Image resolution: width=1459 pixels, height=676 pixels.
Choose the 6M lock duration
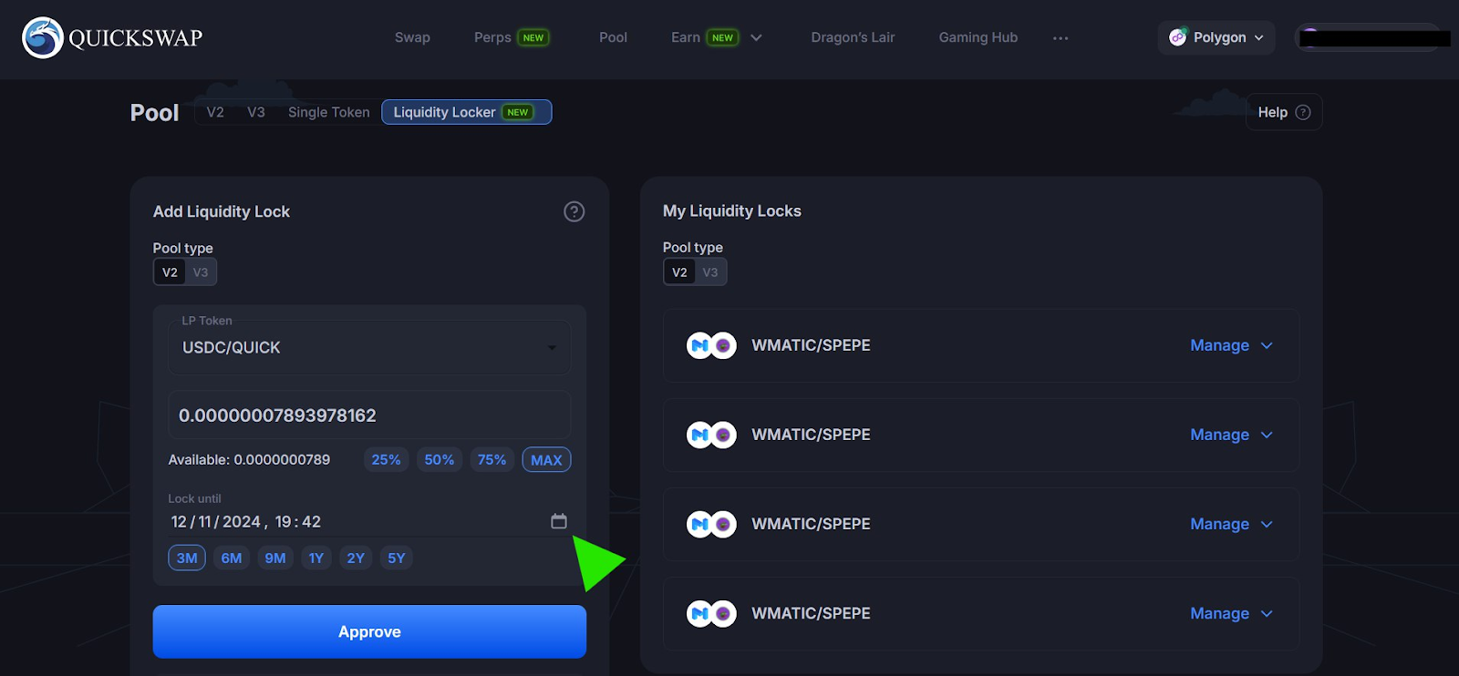click(x=232, y=558)
